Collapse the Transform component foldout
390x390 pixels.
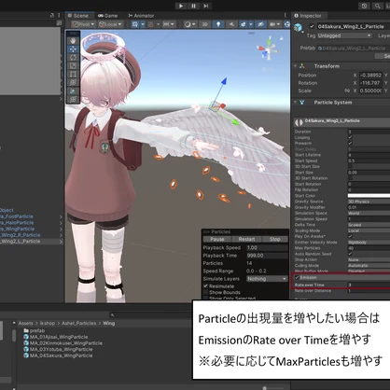point(295,66)
